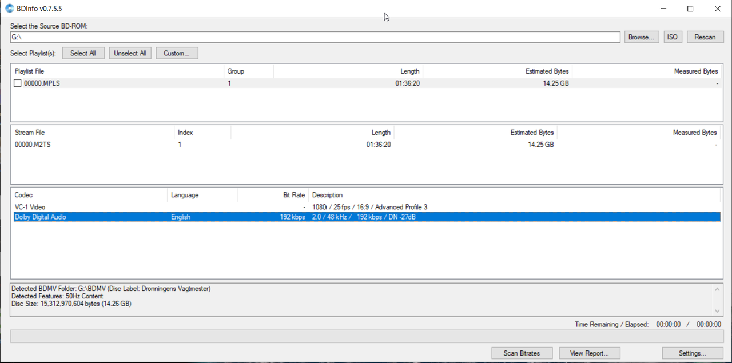Close the BDInfo window
The image size is (732, 363).
pos(718,9)
